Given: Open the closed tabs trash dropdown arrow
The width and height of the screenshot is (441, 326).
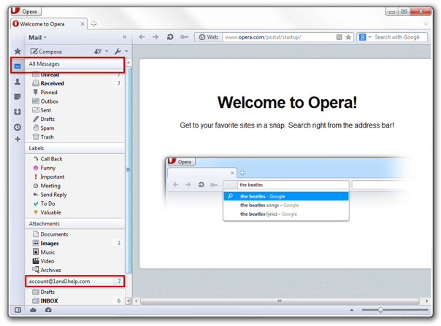Looking at the screenshot, I should point(426,24).
